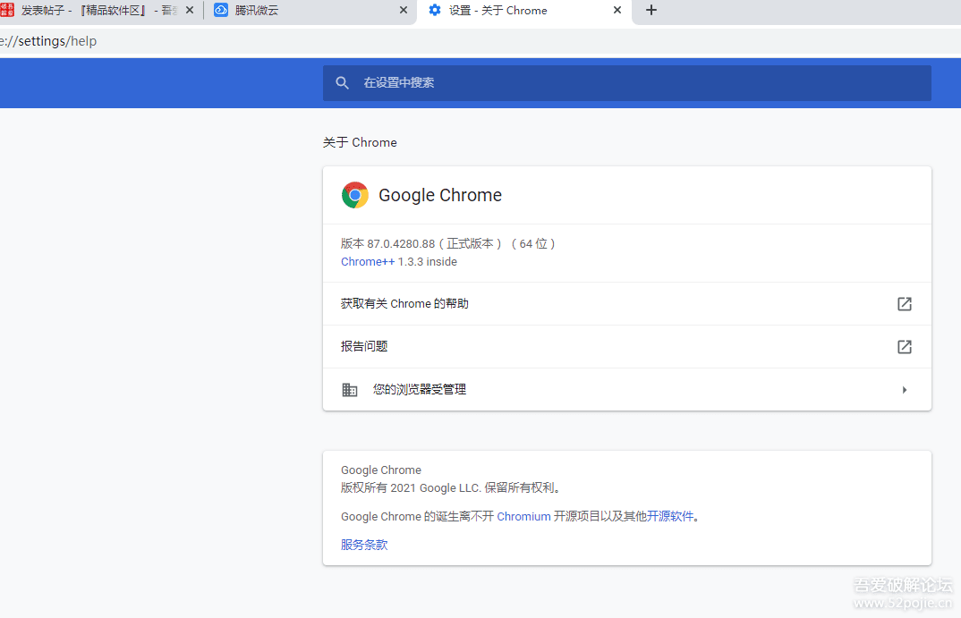Click the Google Chrome logo icon
961x618 pixels.
tap(355, 195)
